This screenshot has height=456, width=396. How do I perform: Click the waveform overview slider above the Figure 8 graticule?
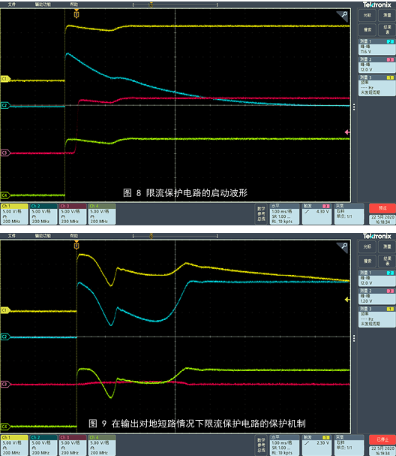175,5
